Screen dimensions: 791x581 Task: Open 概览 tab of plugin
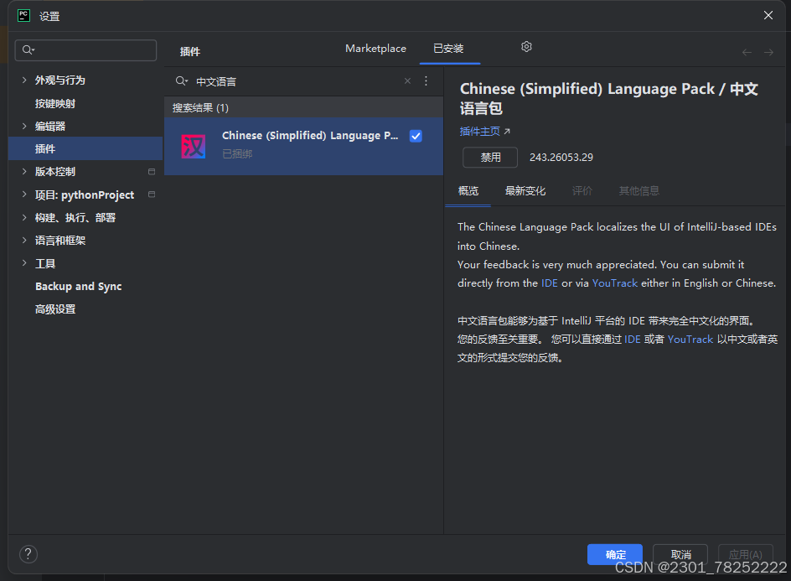468,191
